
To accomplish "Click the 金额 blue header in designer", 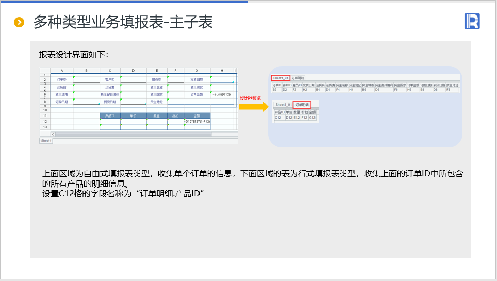I will [x=197, y=116].
